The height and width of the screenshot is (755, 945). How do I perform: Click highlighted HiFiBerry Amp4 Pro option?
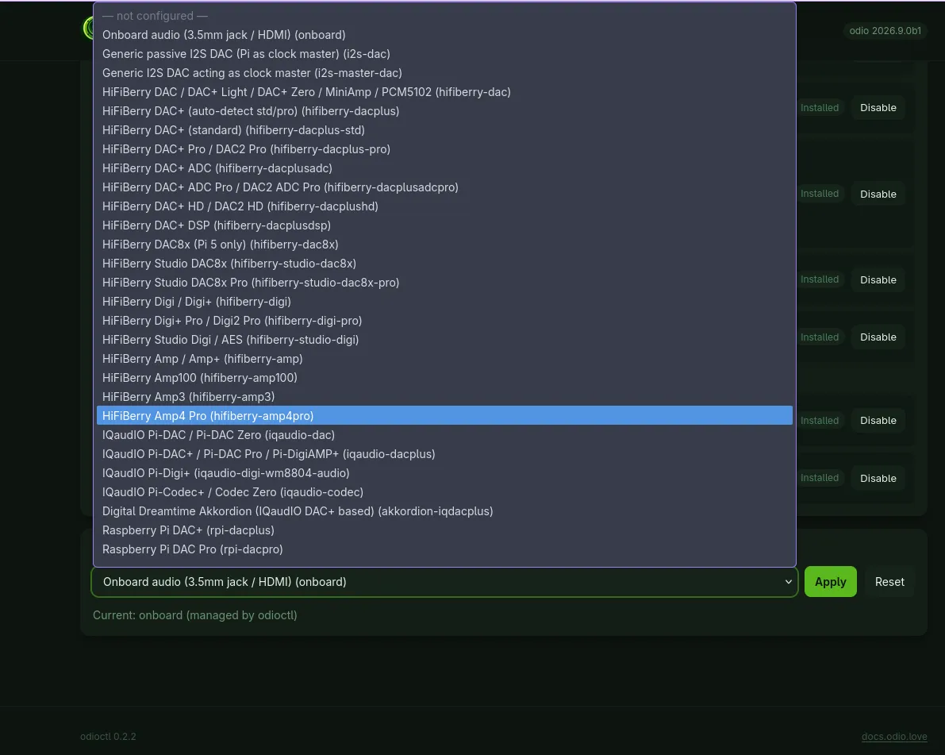[x=444, y=416]
